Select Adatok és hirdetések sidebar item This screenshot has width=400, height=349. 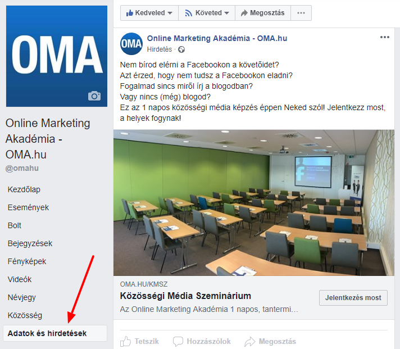pyautogui.click(x=55, y=333)
